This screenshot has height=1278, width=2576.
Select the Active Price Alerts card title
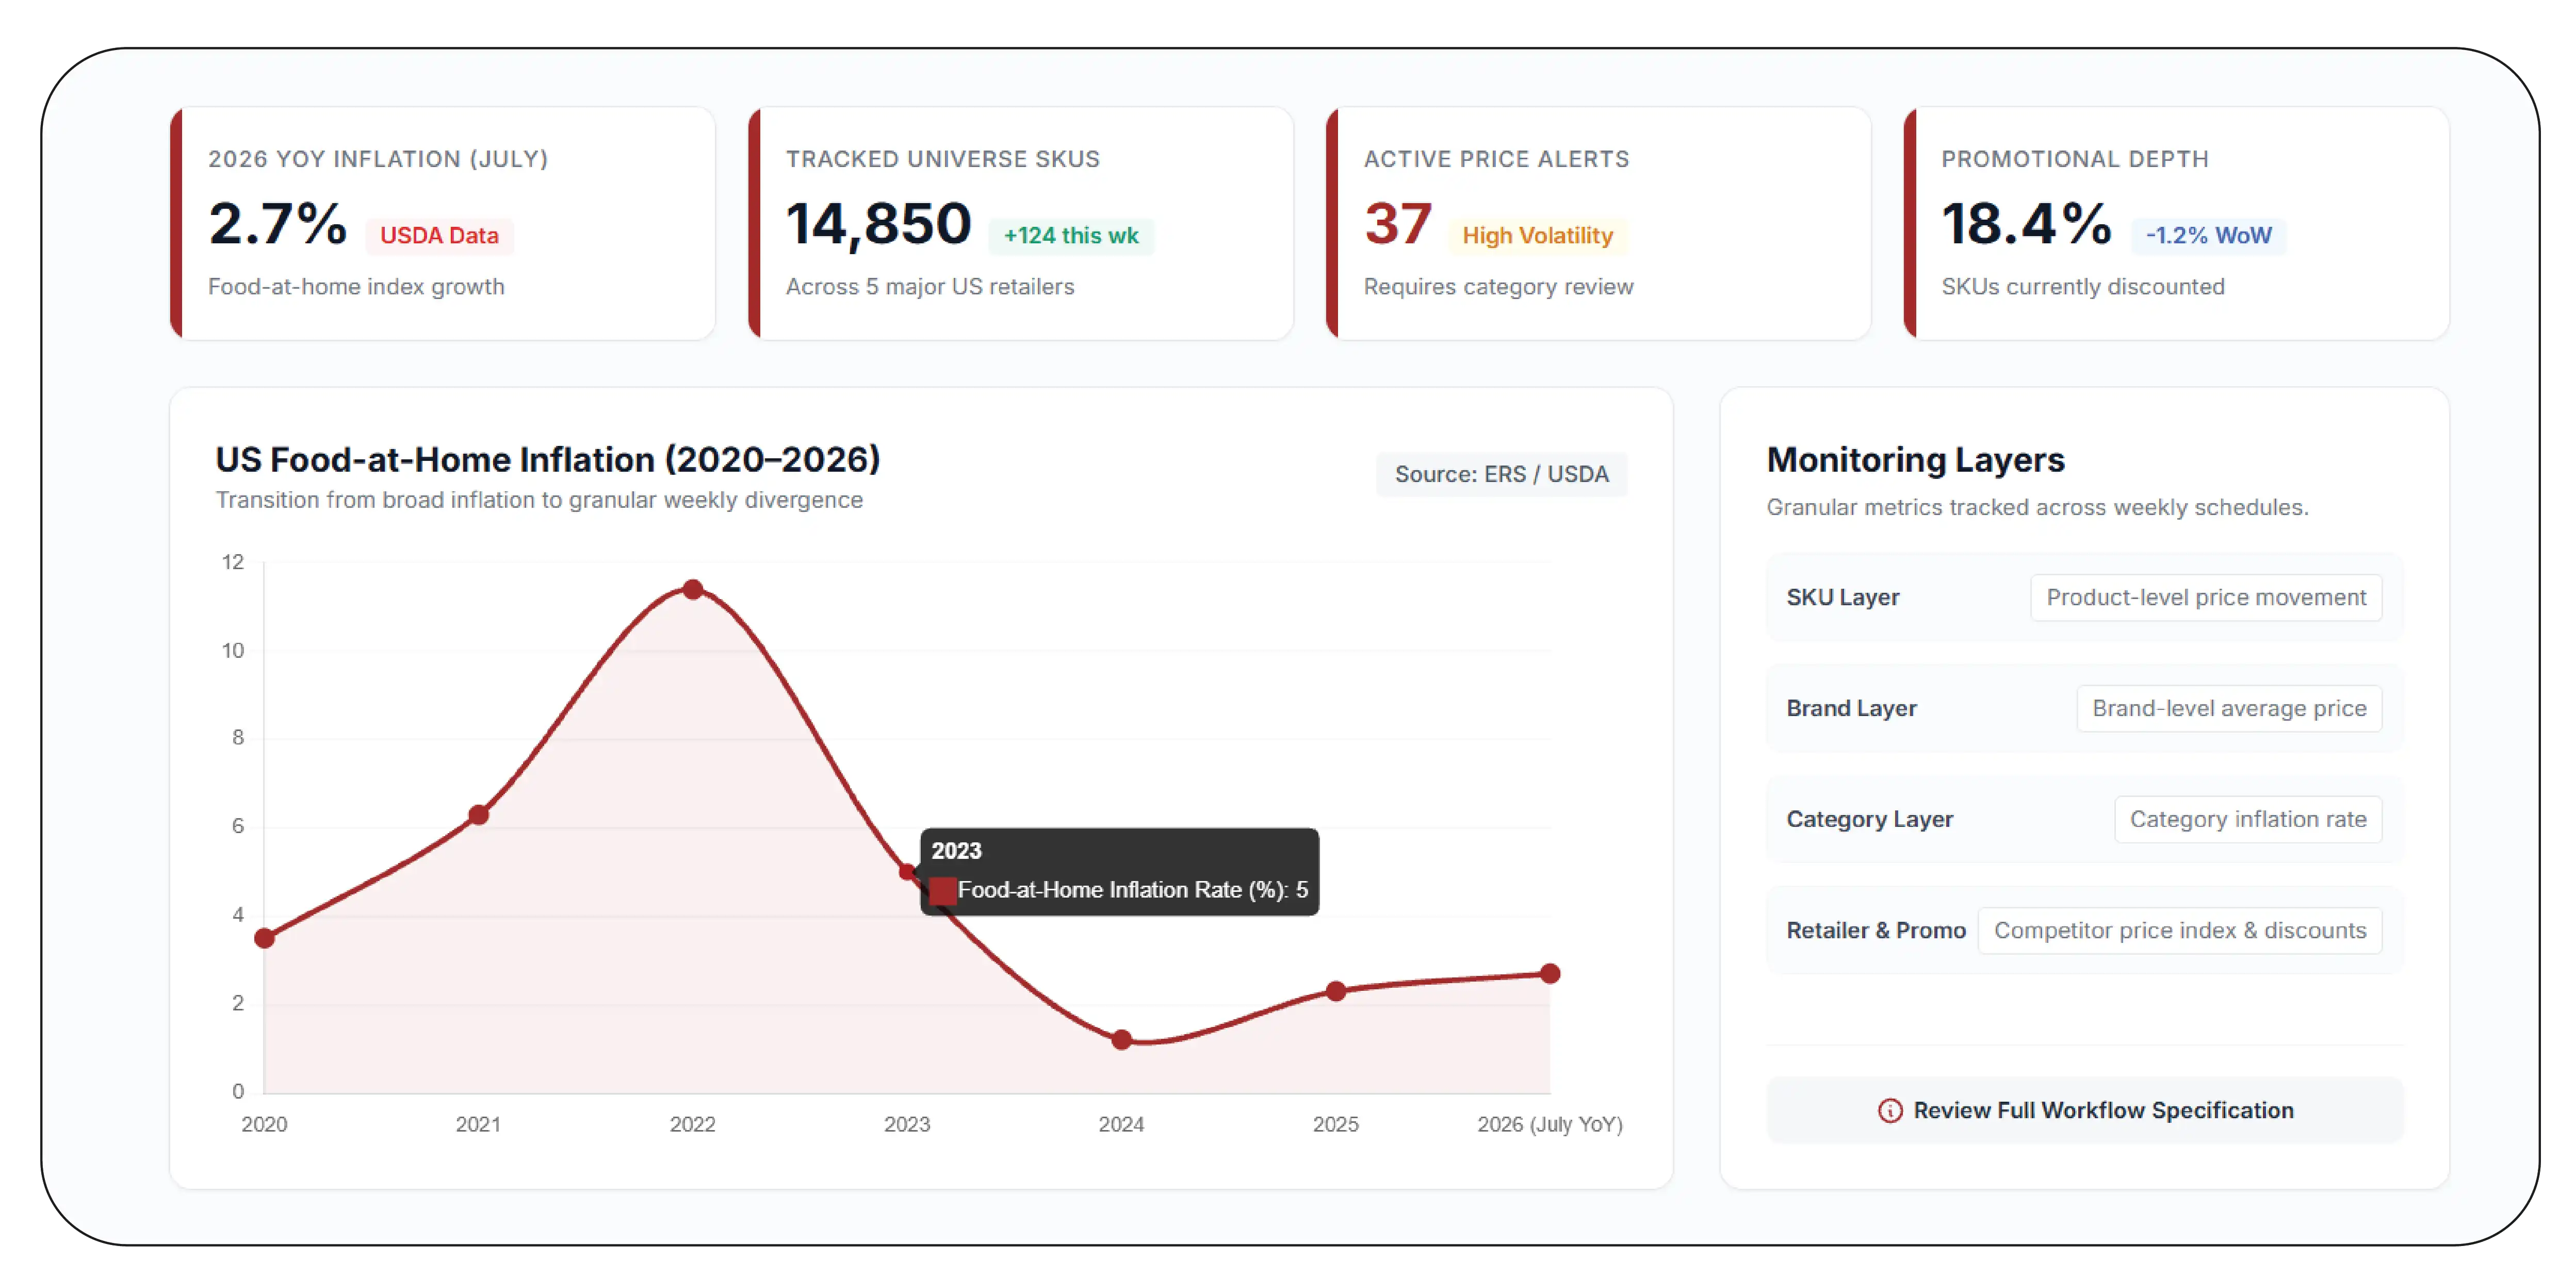click(x=1497, y=159)
